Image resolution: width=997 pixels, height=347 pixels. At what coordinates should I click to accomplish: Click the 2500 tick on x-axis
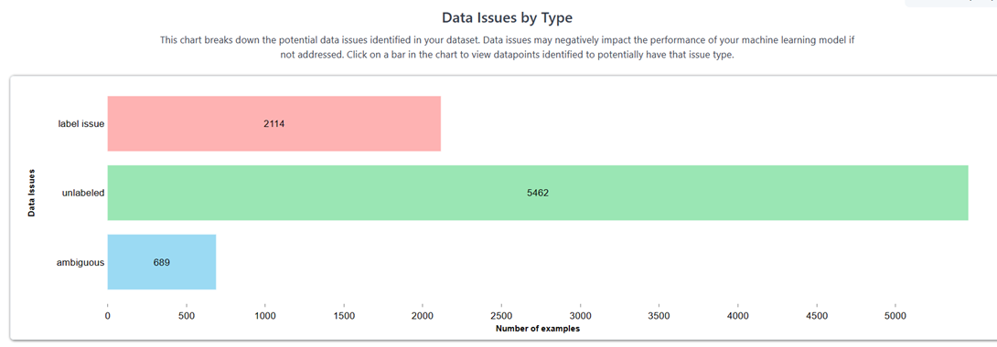[x=501, y=314]
